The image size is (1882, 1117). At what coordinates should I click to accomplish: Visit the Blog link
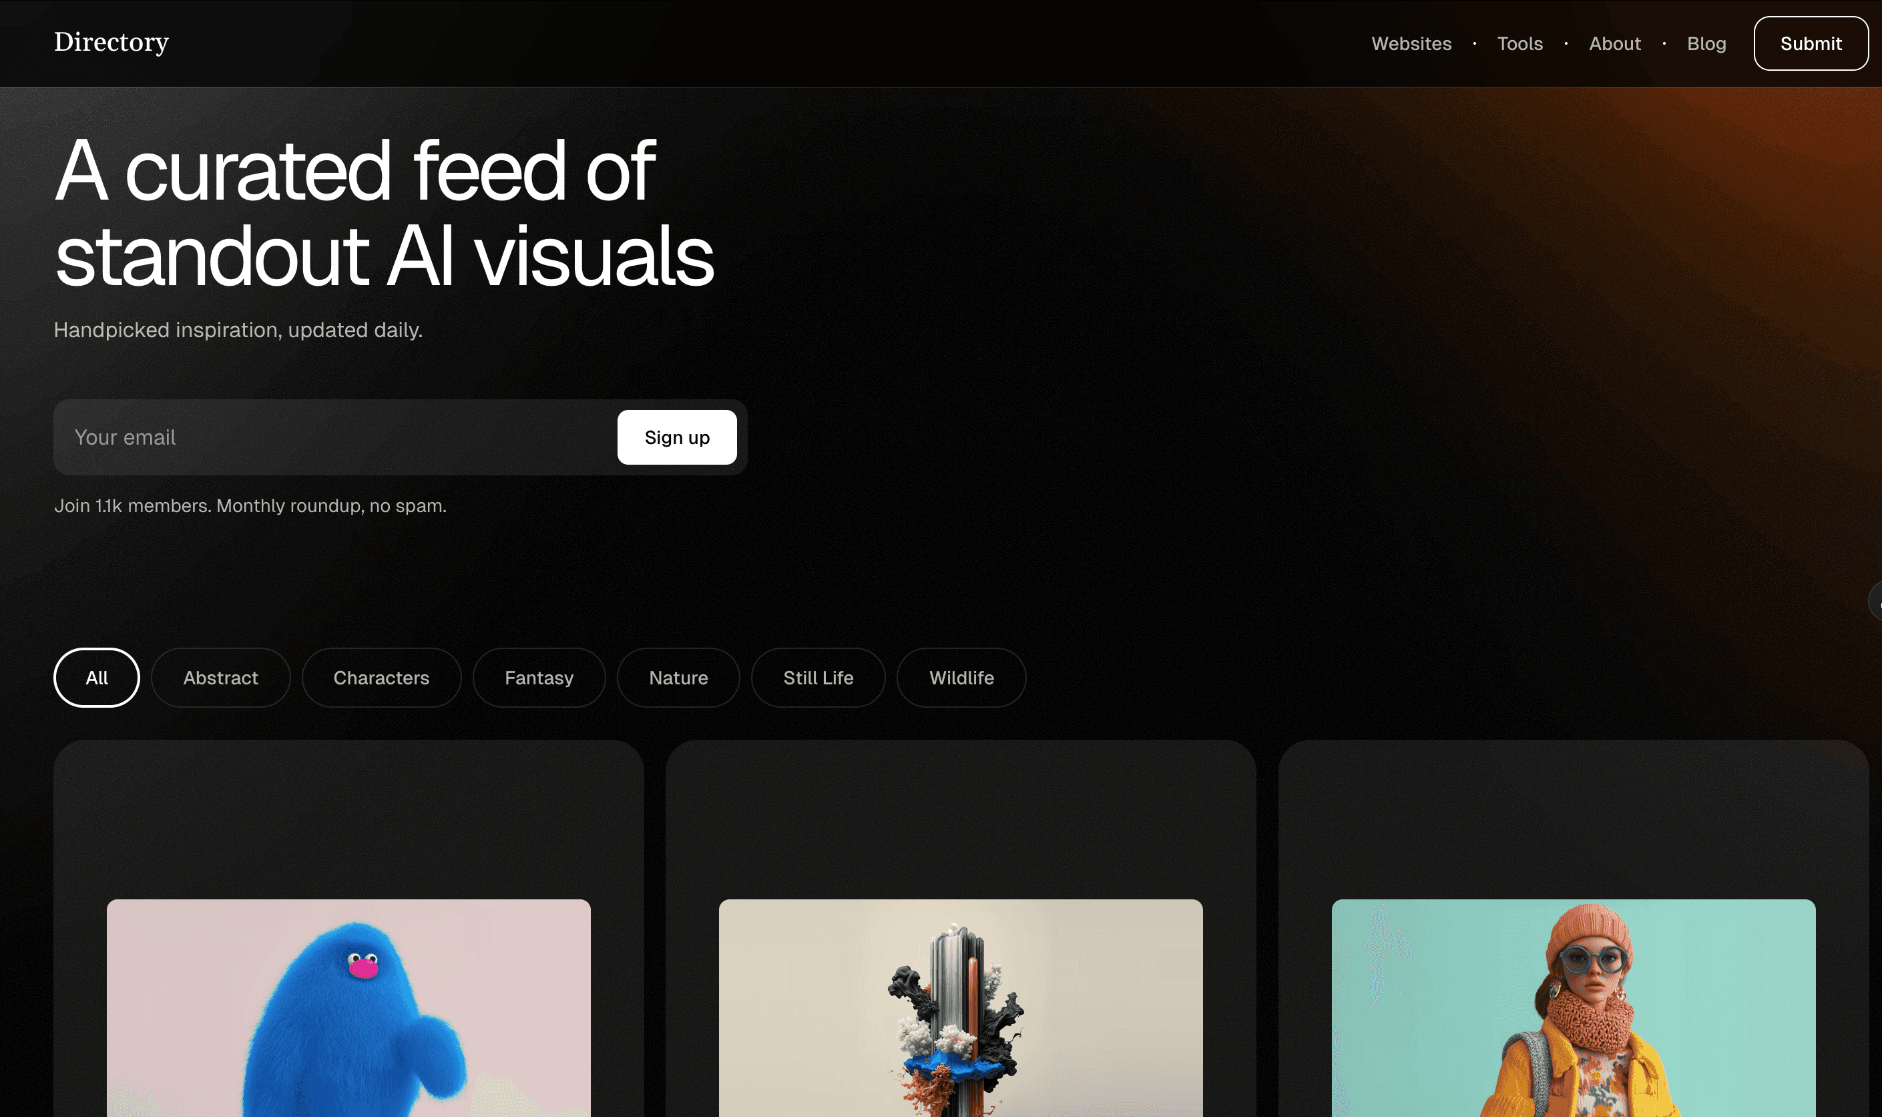1706,43
